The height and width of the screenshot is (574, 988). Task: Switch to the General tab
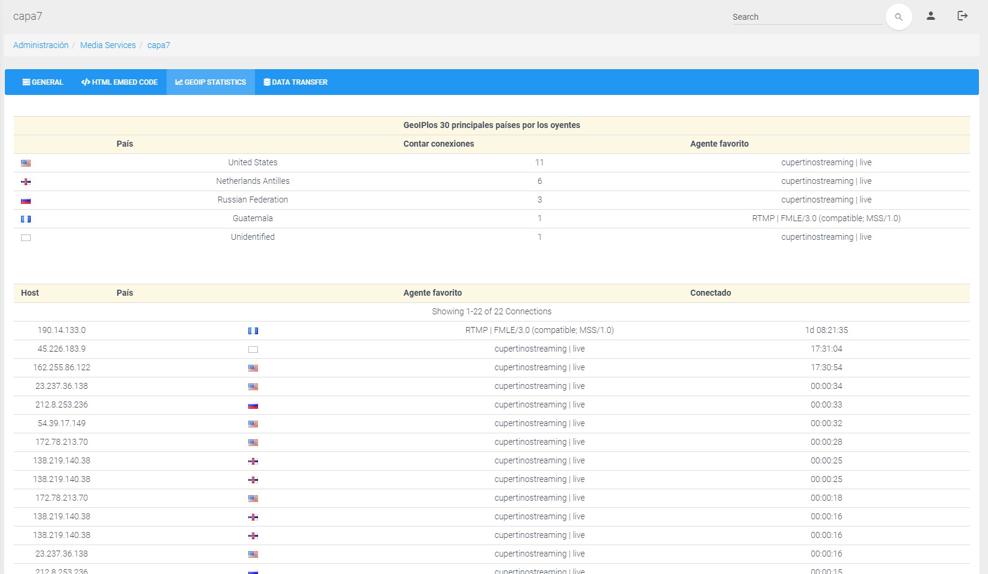point(43,82)
